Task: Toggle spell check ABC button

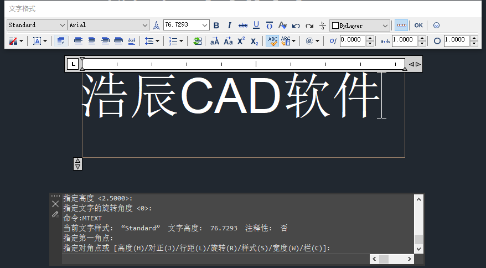Action: click(x=272, y=41)
